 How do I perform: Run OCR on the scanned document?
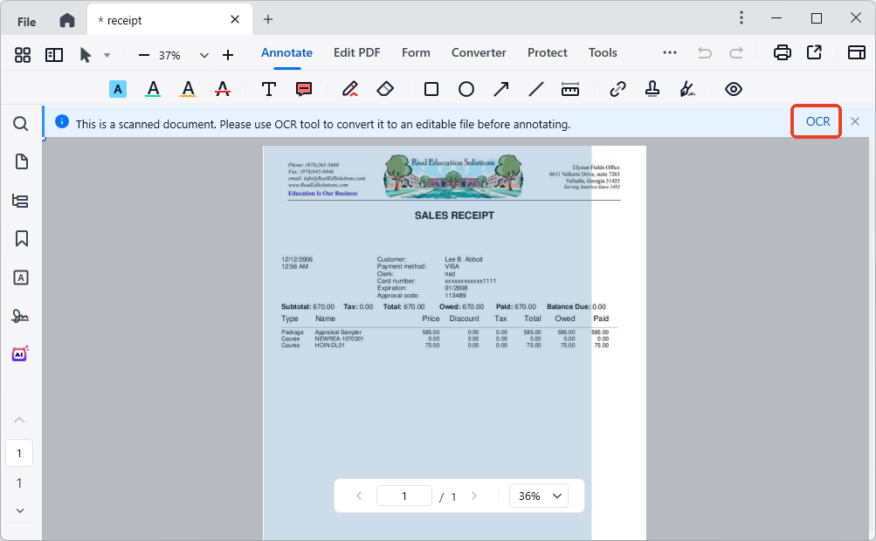[x=815, y=121]
